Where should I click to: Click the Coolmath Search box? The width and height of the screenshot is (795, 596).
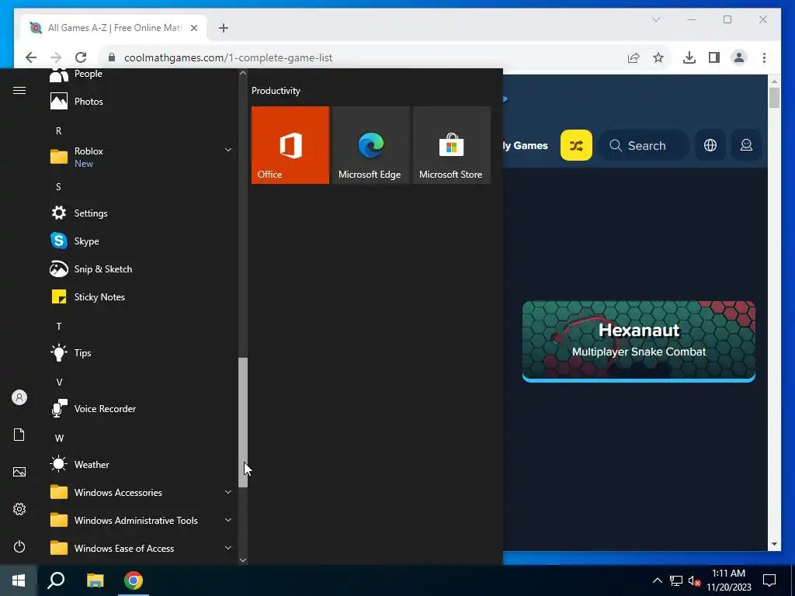coord(644,145)
